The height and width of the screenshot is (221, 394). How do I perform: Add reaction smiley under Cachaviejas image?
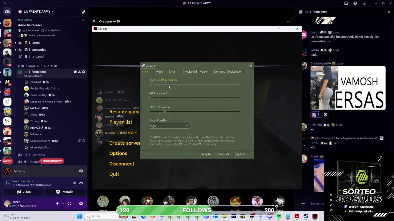[325, 115]
